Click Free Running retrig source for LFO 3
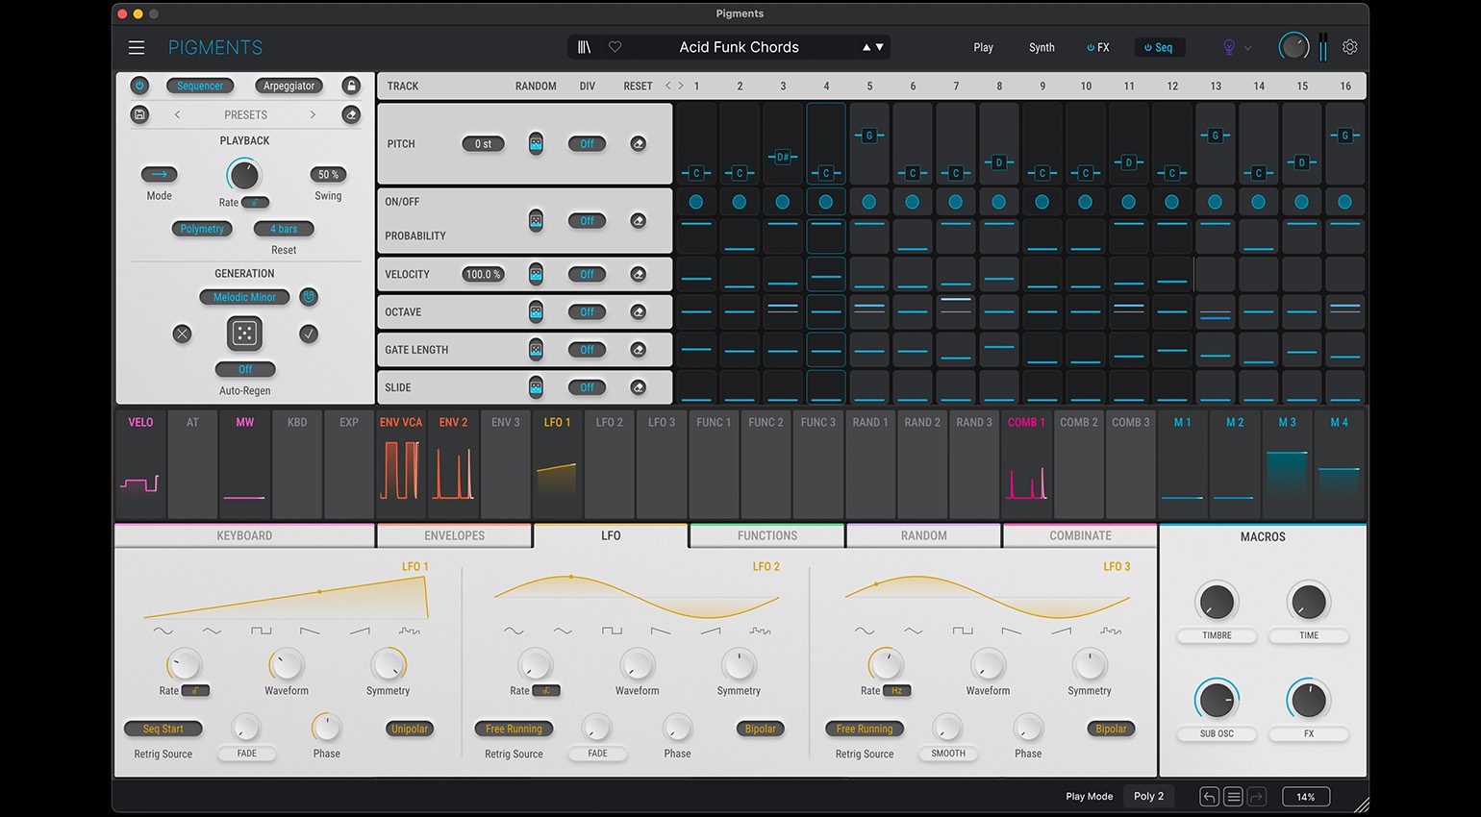 coord(864,729)
